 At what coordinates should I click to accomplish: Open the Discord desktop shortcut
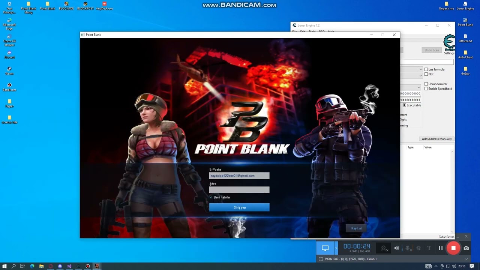(9, 55)
